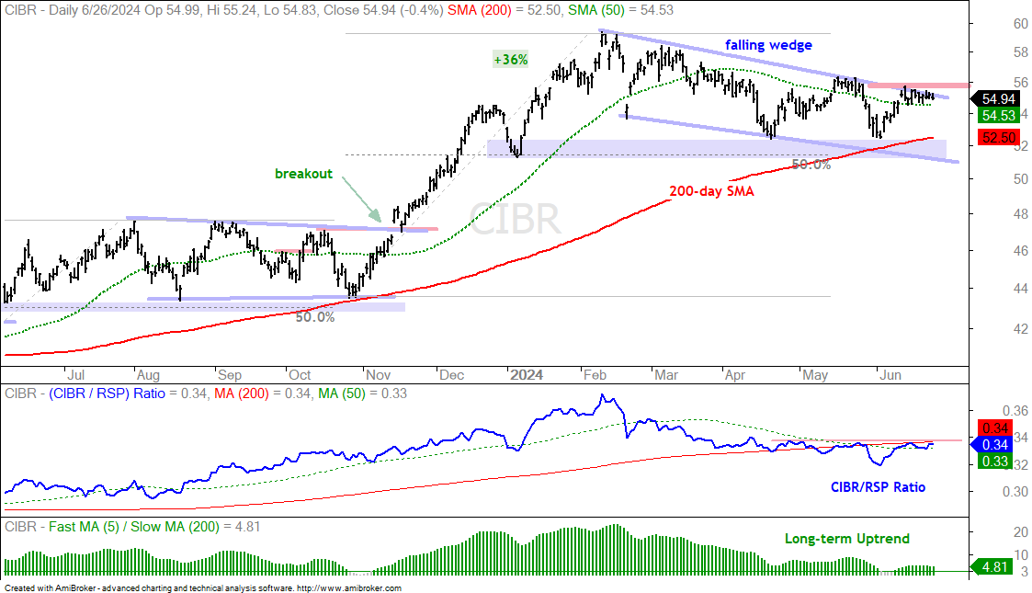Click the '+36%' gain label
This screenshot has height=593, width=1032.
coord(511,60)
